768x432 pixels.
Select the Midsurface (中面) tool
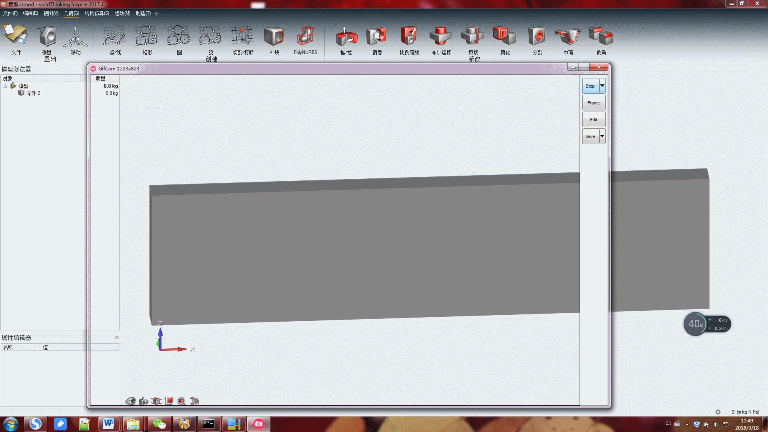[568, 37]
